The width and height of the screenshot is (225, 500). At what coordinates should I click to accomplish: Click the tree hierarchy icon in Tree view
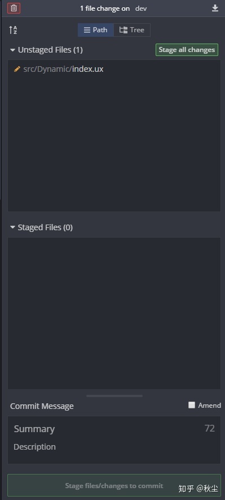(x=123, y=30)
